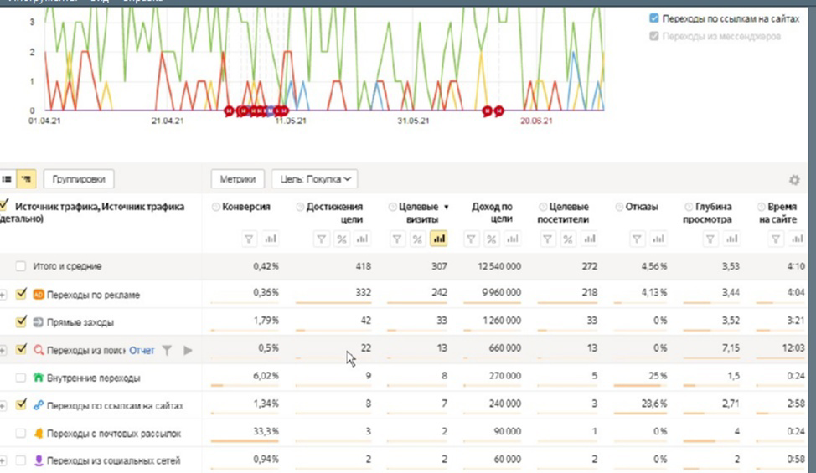Uncheck Переходы по рекламе row checkbox
Screen dimensions: 816x473
tap(21, 294)
